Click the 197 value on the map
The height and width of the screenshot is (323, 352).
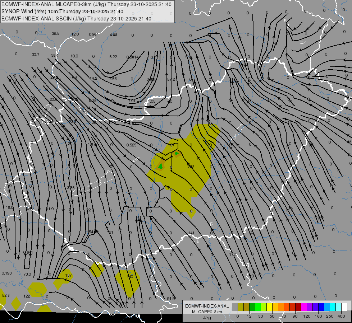click(x=171, y=145)
